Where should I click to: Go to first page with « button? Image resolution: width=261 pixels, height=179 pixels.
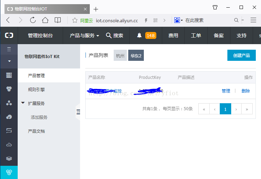click(x=204, y=109)
